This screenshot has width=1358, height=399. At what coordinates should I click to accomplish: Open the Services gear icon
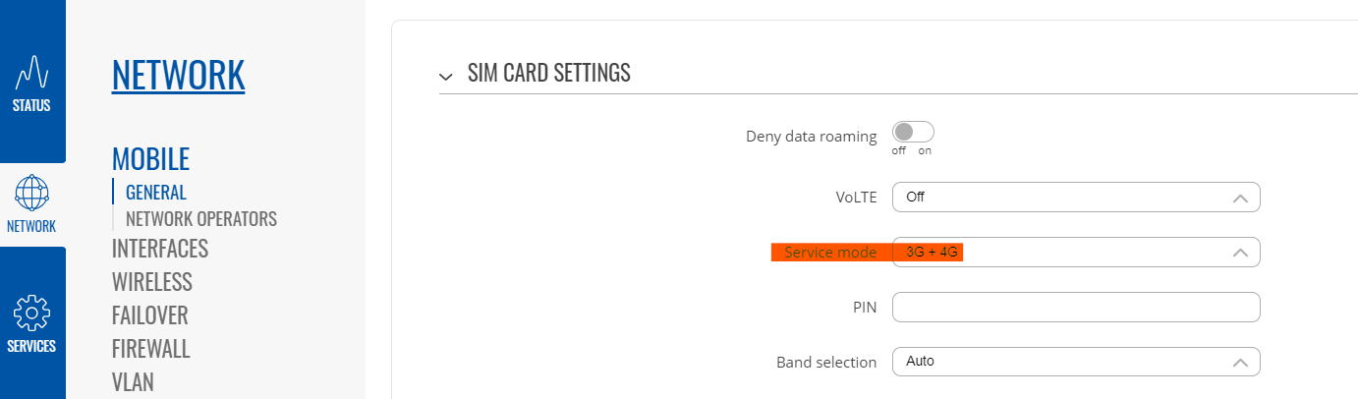pyautogui.click(x=32, y=313)
